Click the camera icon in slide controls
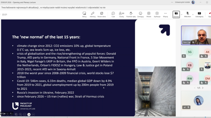 coord(29,114)
